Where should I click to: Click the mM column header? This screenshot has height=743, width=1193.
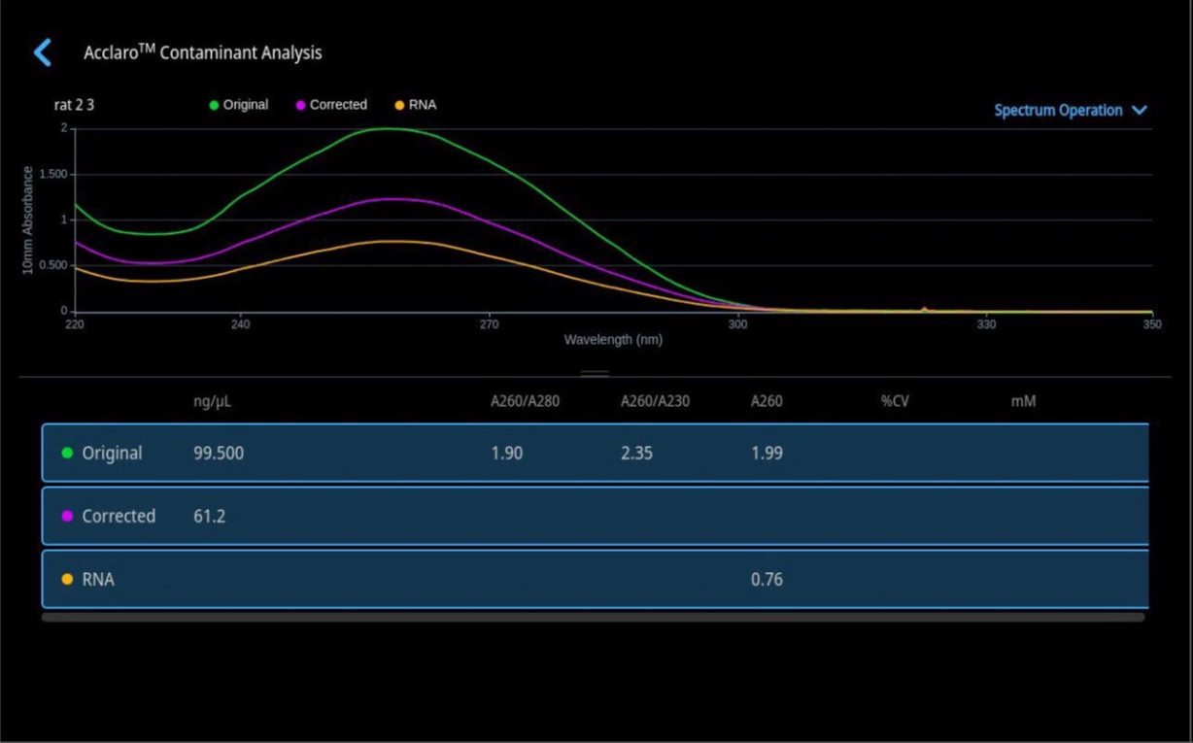(x=1023, y=400)
